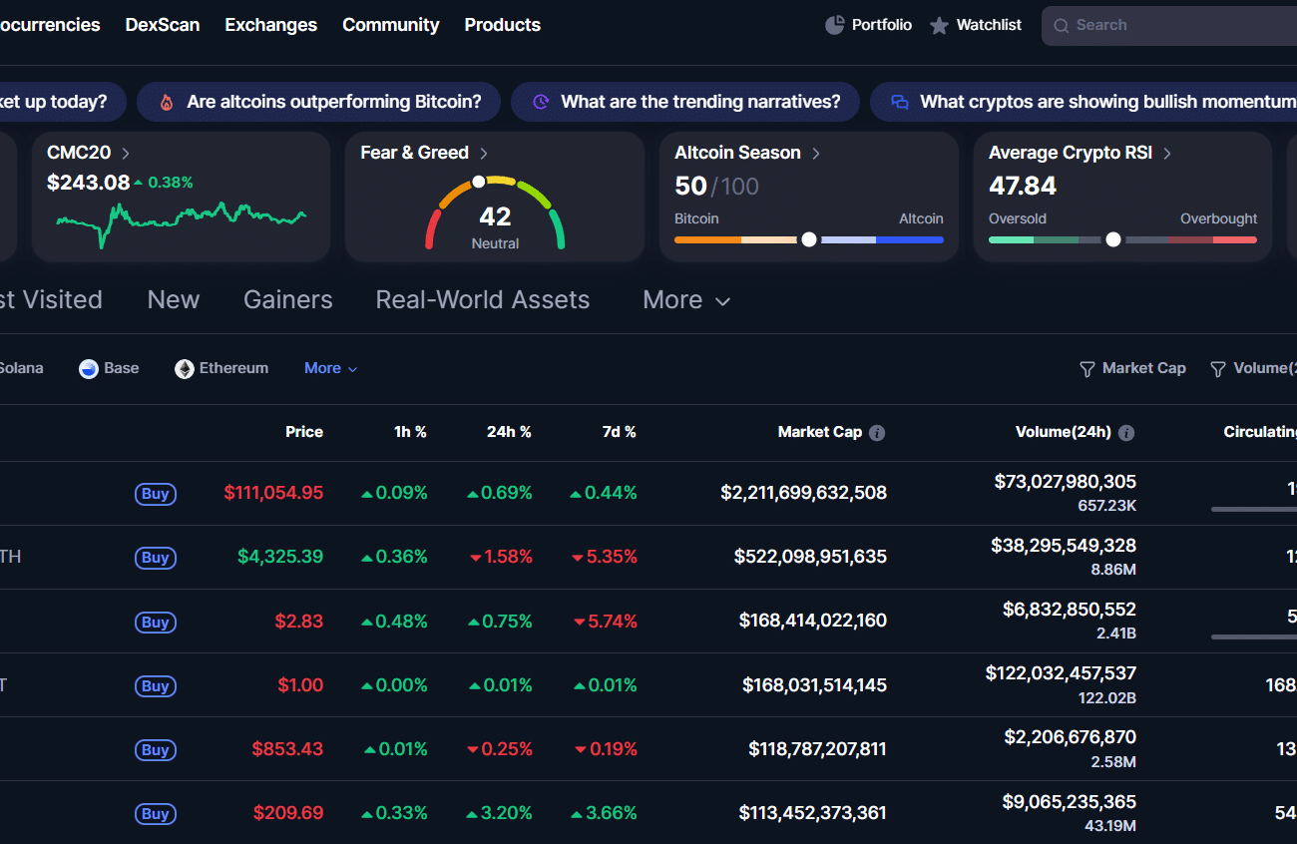This screenshot has width=1297, height=844.
Task: Switch to the New tab
Action: click(x=174, y=300)
